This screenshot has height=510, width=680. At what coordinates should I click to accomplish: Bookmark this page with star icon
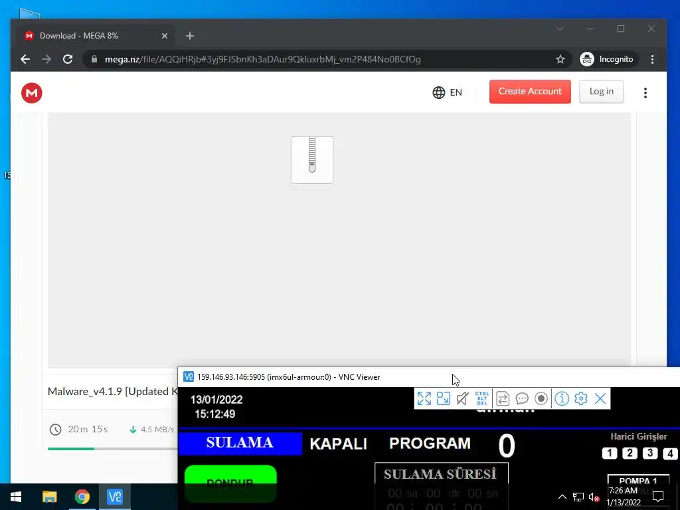coord(560,59)
